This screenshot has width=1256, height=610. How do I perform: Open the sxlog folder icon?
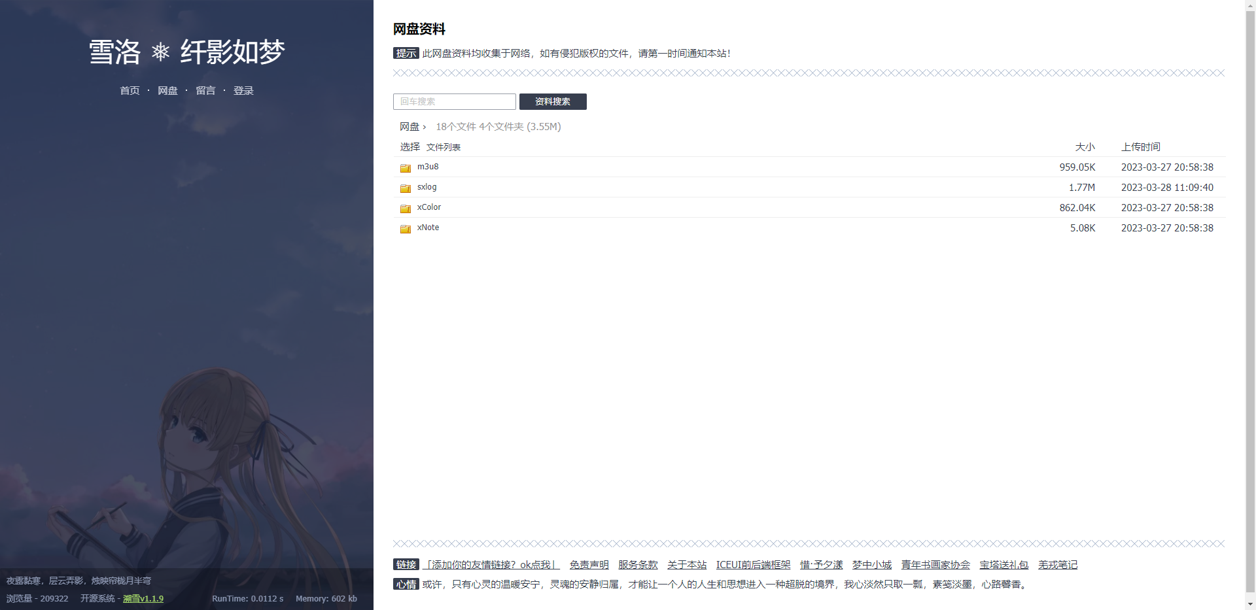tap(406, 188)
